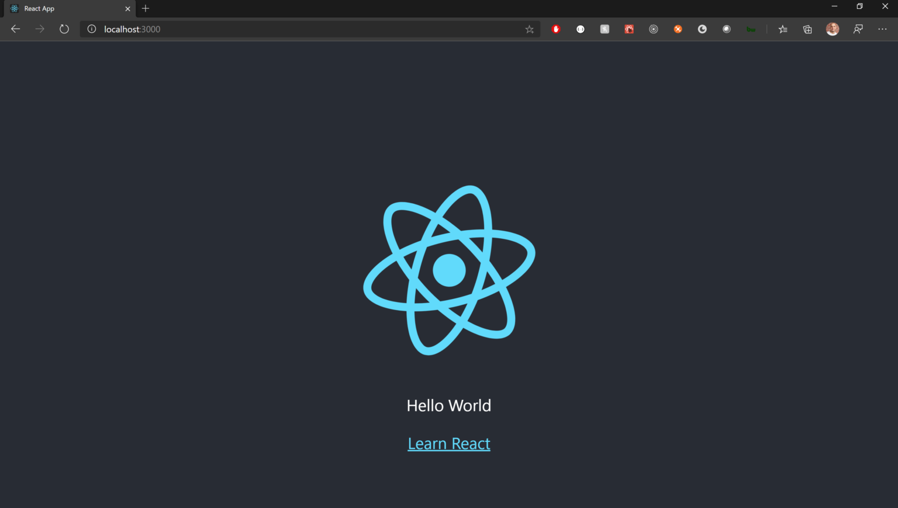Open a new tab with the plus button
The image size is (898, 508).
(145, 9)
